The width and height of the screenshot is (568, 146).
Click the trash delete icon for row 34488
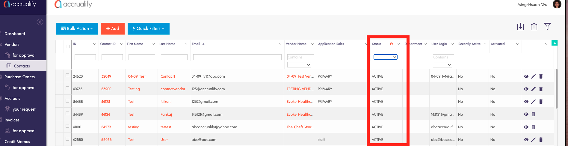[541, 102]
